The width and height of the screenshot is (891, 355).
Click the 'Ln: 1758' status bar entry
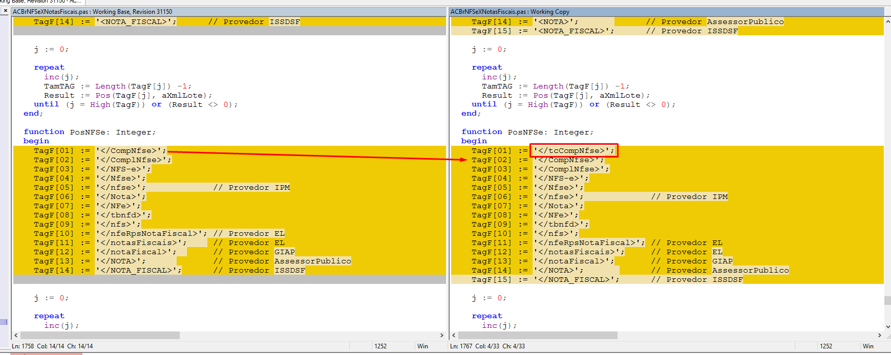click(23, 346)
